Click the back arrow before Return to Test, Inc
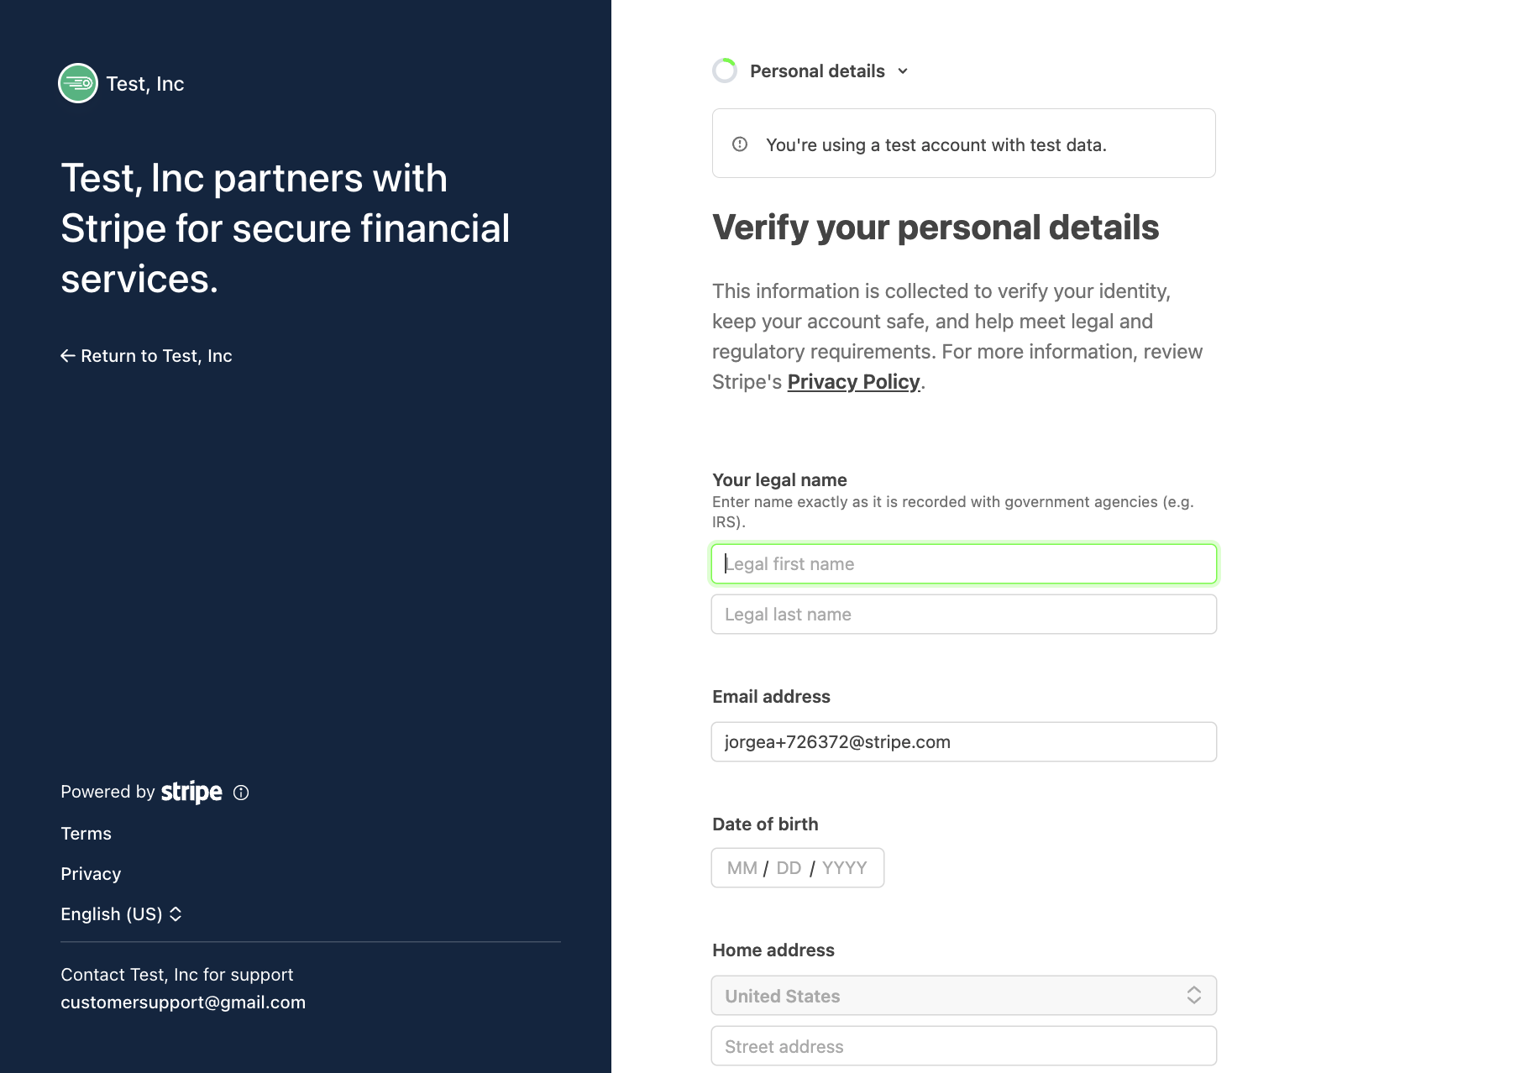The image size is (1515, 1073). (x=68, y=356)
